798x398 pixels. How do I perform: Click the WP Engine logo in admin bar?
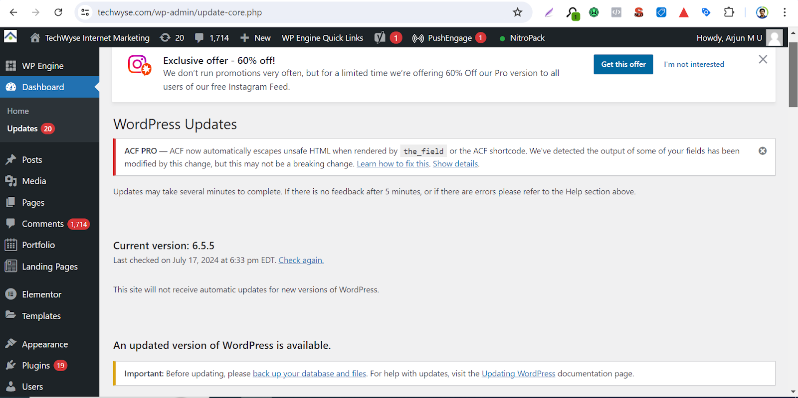[x=10, y=37]
